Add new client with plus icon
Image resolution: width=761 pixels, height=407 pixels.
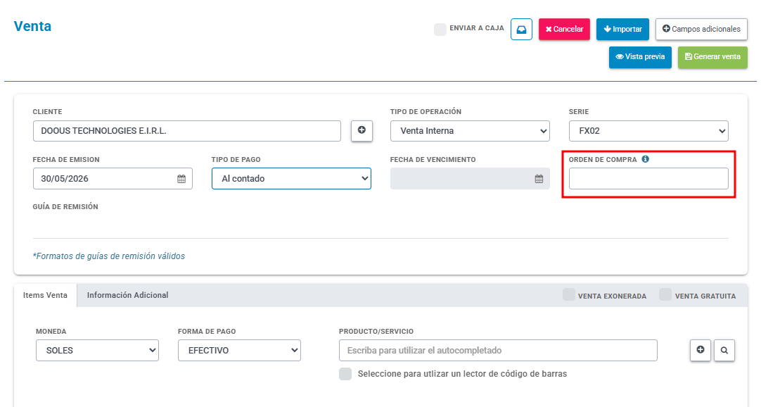pyautogui.click(x=362, y=131)
